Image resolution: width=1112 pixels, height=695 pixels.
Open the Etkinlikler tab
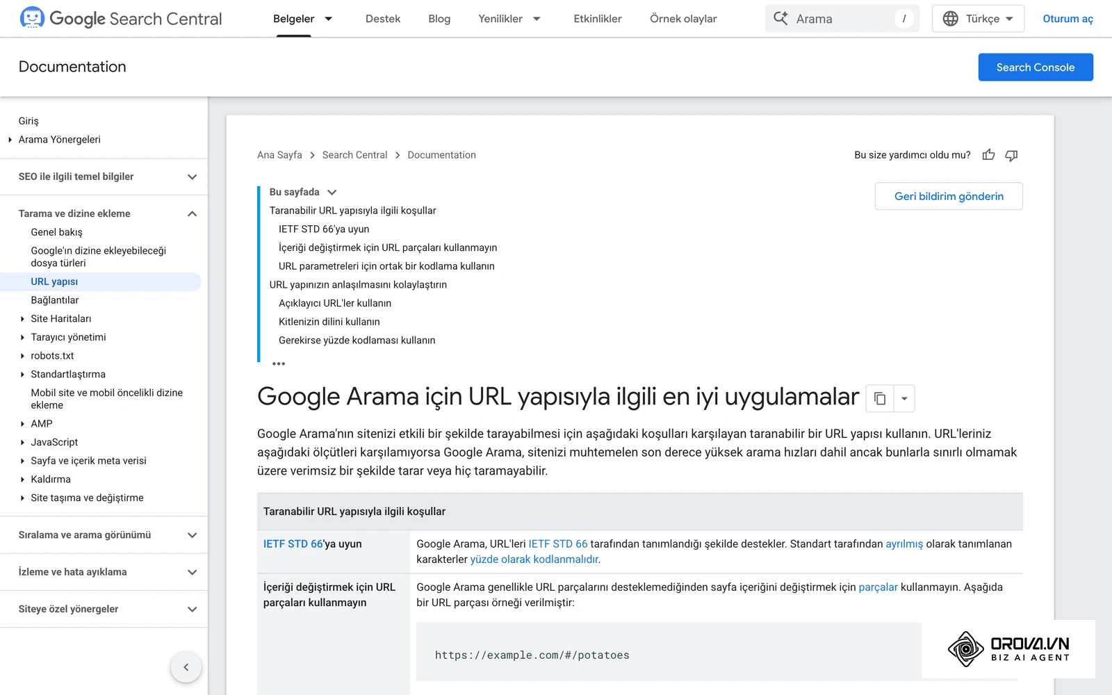click(x=598, y=19)
